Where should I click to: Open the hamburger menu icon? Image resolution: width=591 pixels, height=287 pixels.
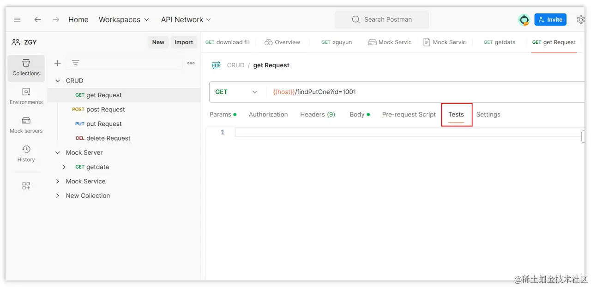17,19
